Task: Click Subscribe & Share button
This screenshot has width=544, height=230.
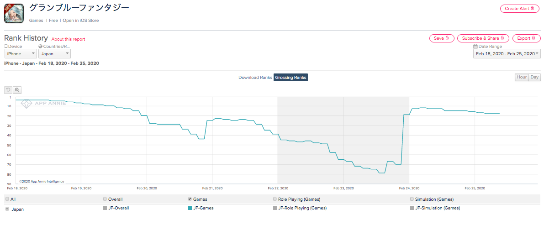Action: click(483, 38)
